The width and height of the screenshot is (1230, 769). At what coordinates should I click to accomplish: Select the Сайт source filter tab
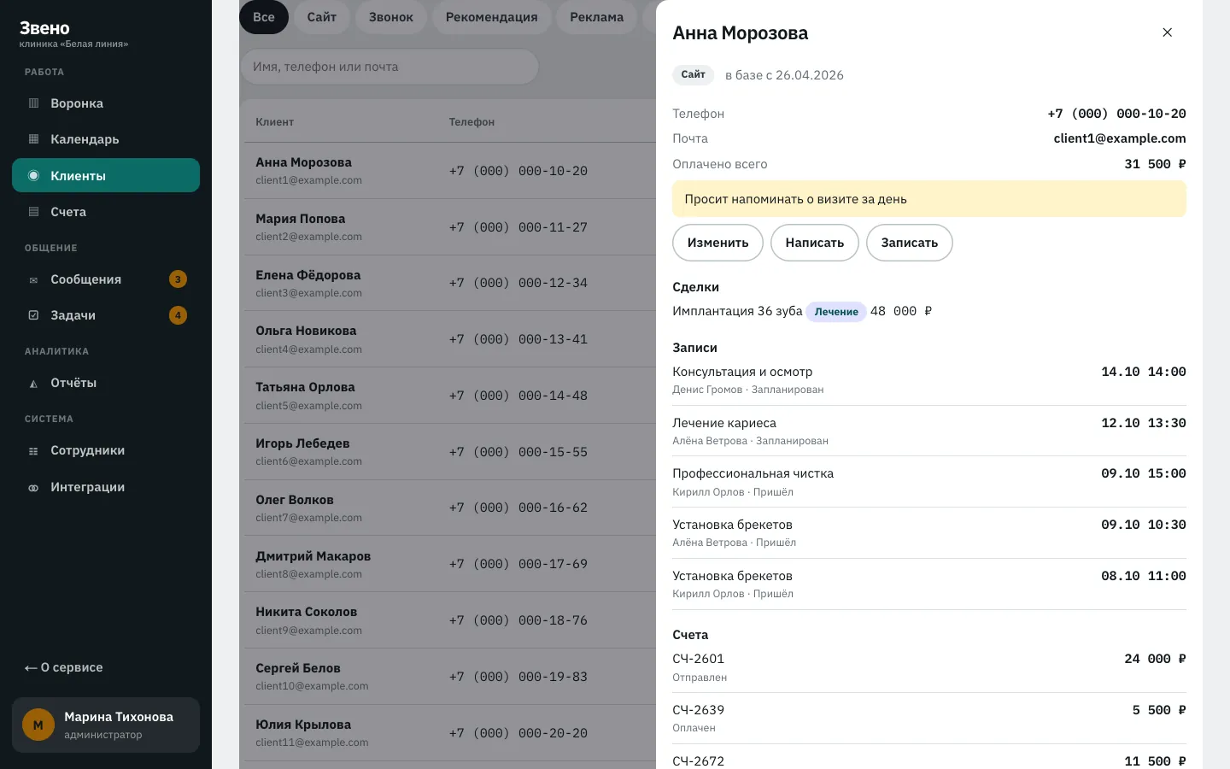(x=322, y=17)
